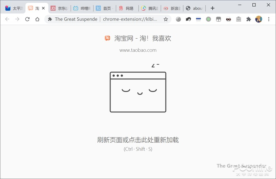Click the www.taobao.com link

pyautogui.click(x=138, y=50)
